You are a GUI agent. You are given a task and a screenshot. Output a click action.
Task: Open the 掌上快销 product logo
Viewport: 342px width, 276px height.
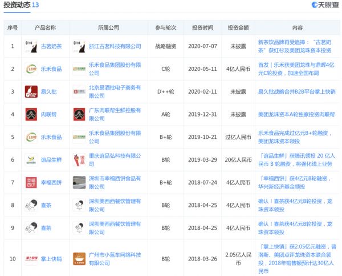[x=31, y=258]
